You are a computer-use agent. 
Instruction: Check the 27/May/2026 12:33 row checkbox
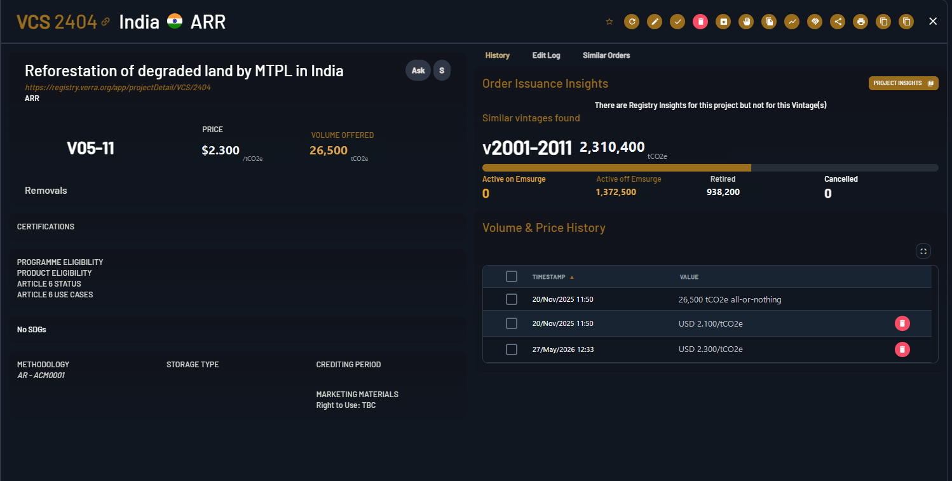click(512, 349)
